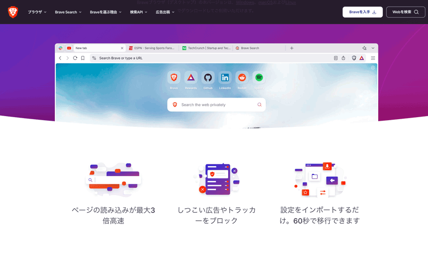The height and width of the screenshot is (264, 428).
Task: Click the fast page loading illustration
Action: tap(113, 180)
